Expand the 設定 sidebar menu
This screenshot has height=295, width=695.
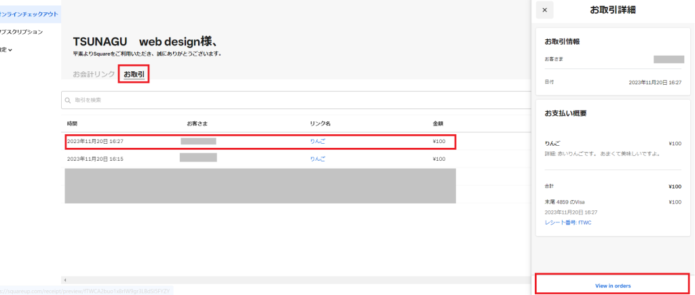pyautogui.click(x=5, y=50)
